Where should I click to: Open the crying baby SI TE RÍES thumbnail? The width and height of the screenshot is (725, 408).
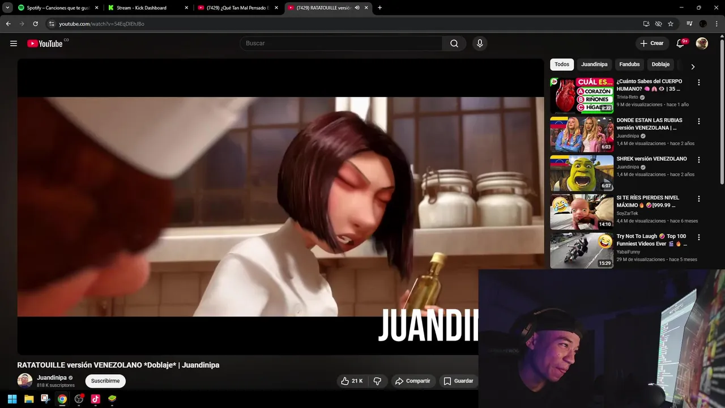click(x=582, y=211)
